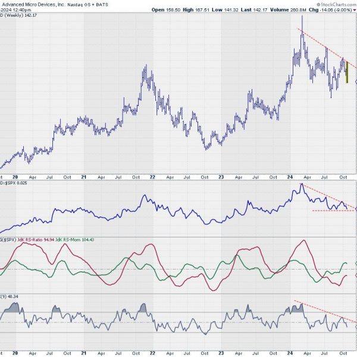
Task: Select the 'Volume 260.8M' quote value
Action: [288, 10]
